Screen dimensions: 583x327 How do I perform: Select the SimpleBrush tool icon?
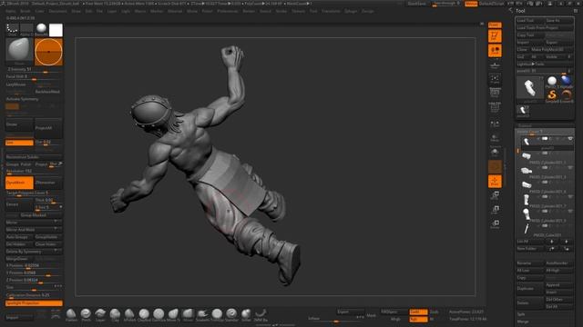tap(552, 96)
